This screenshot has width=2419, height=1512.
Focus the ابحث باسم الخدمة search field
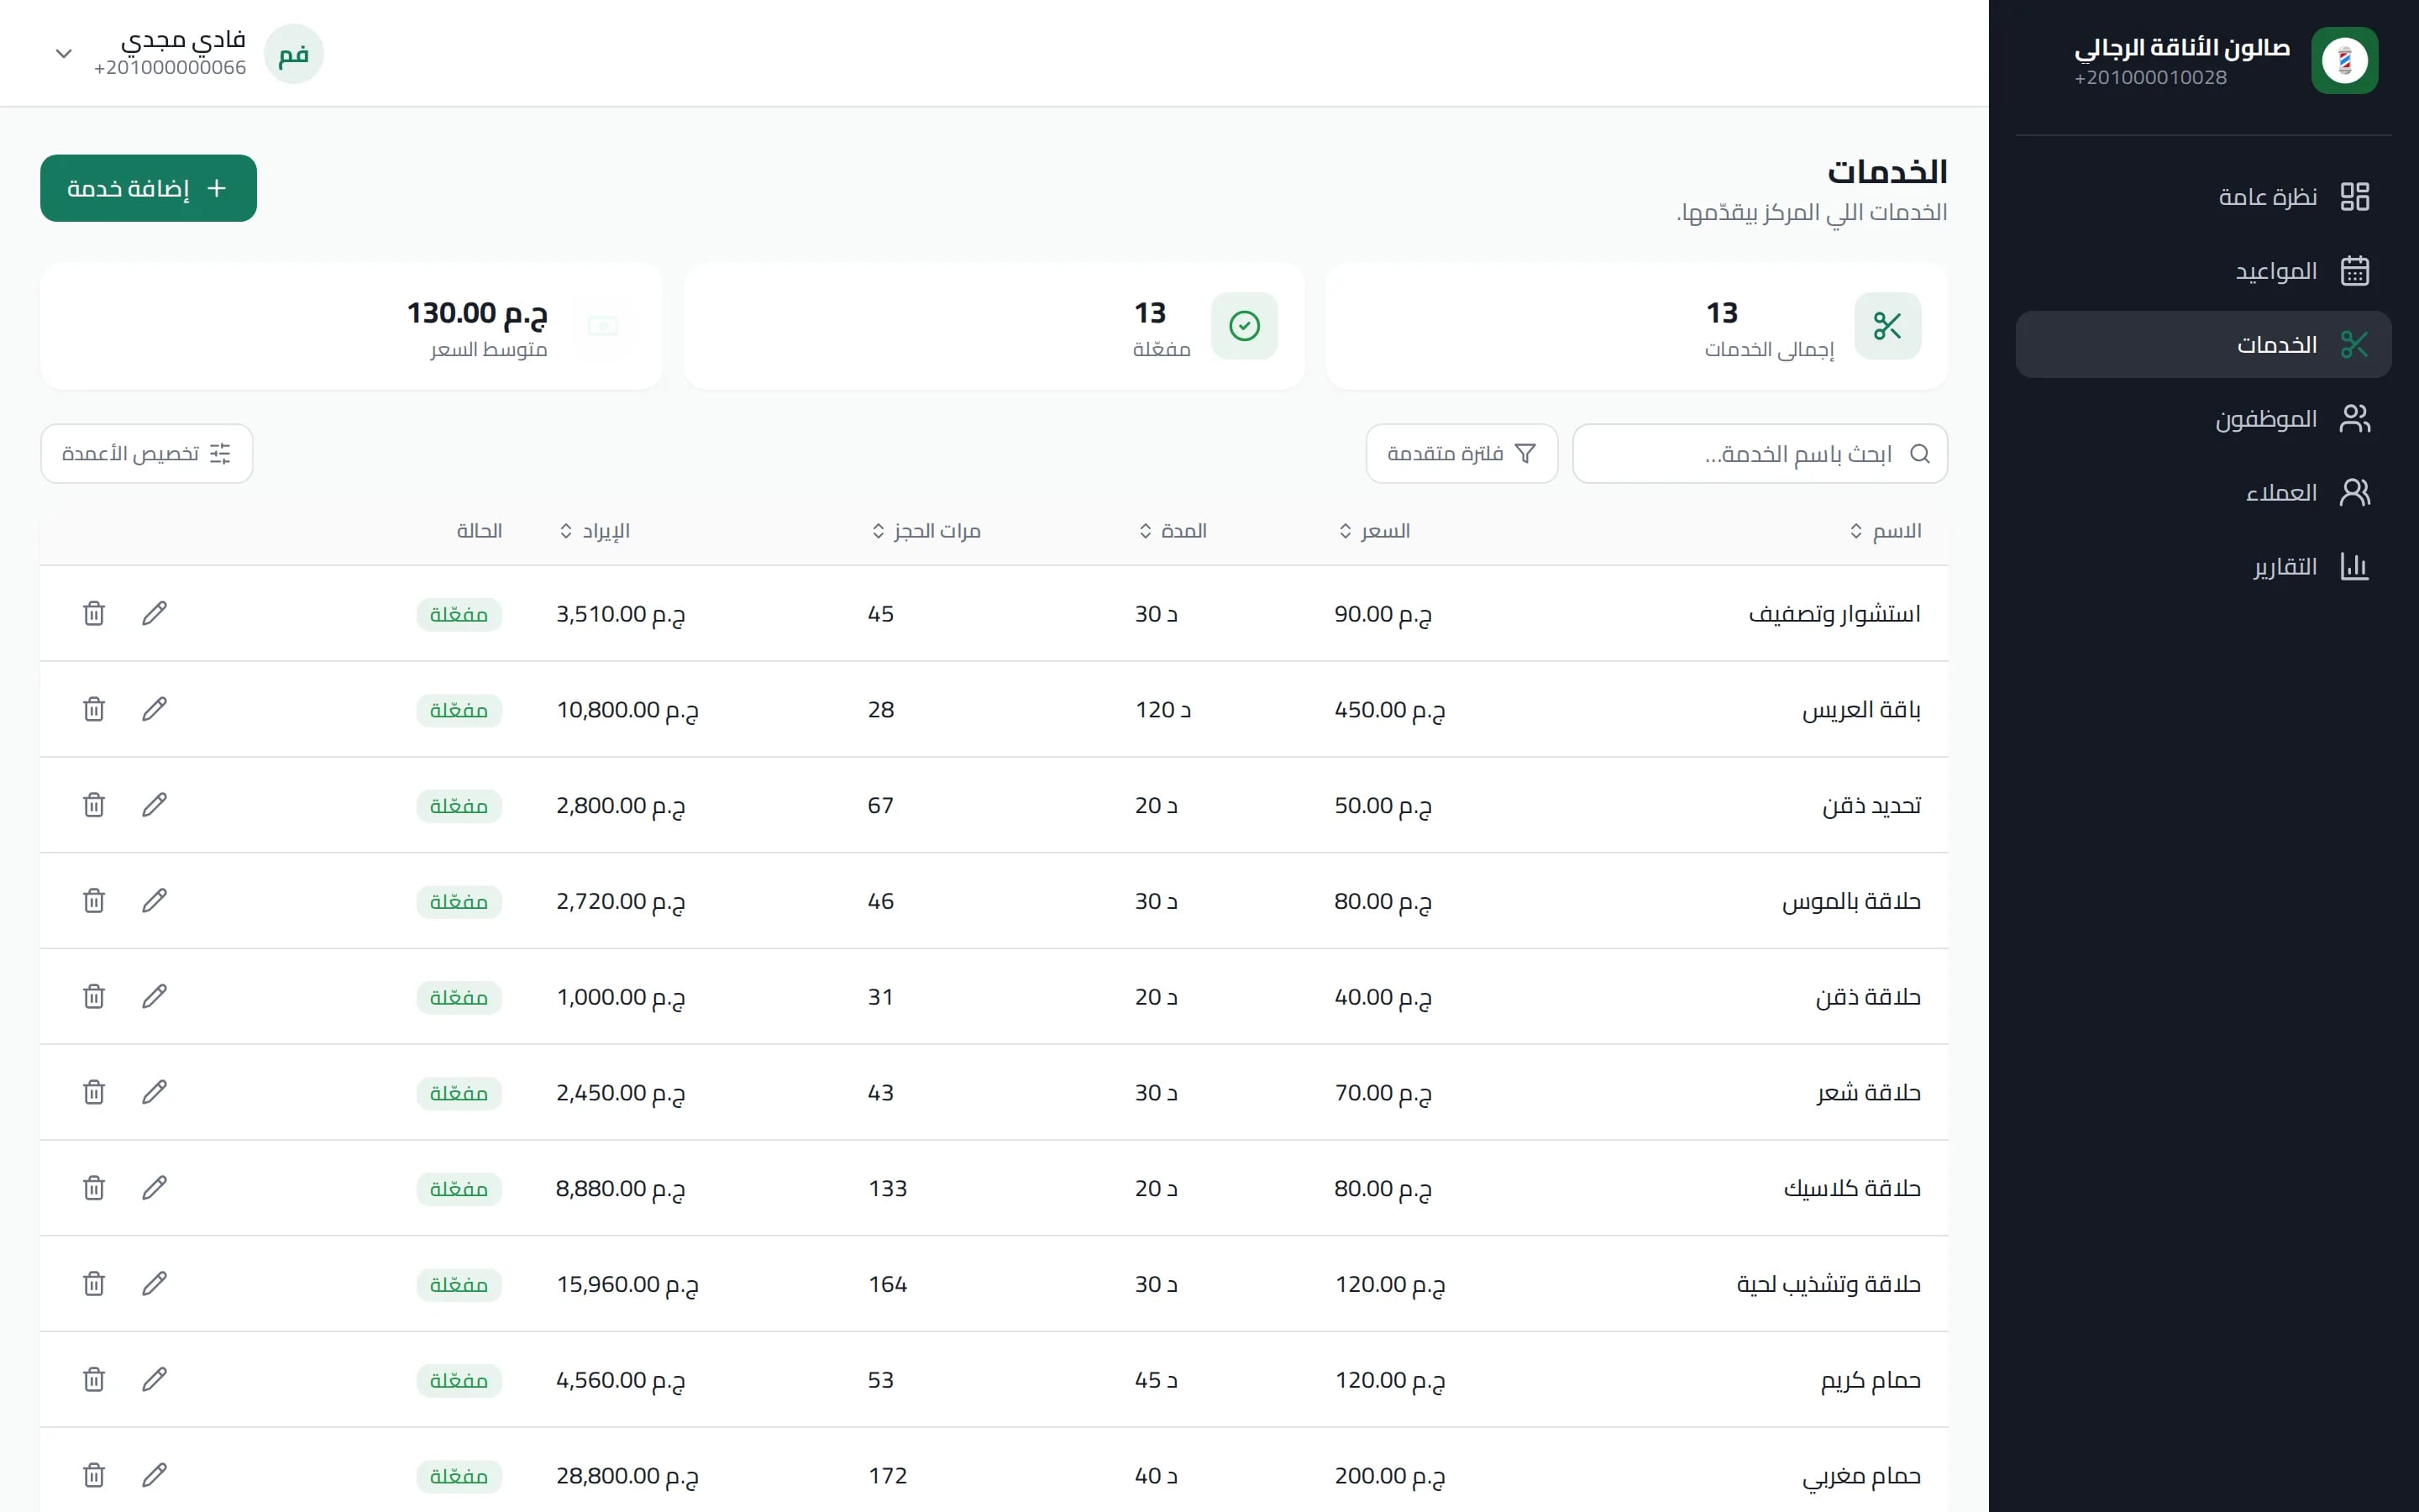[x=1760, y=454]
